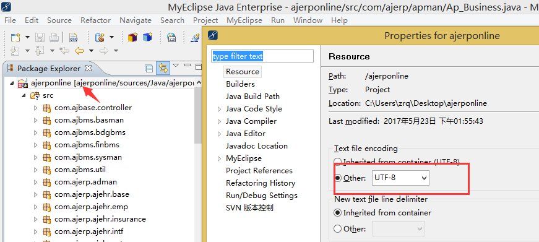The height and width of the screenshot is (242, 539).
Task: Click the src source folder icon
Action: [x=35, y=95]
